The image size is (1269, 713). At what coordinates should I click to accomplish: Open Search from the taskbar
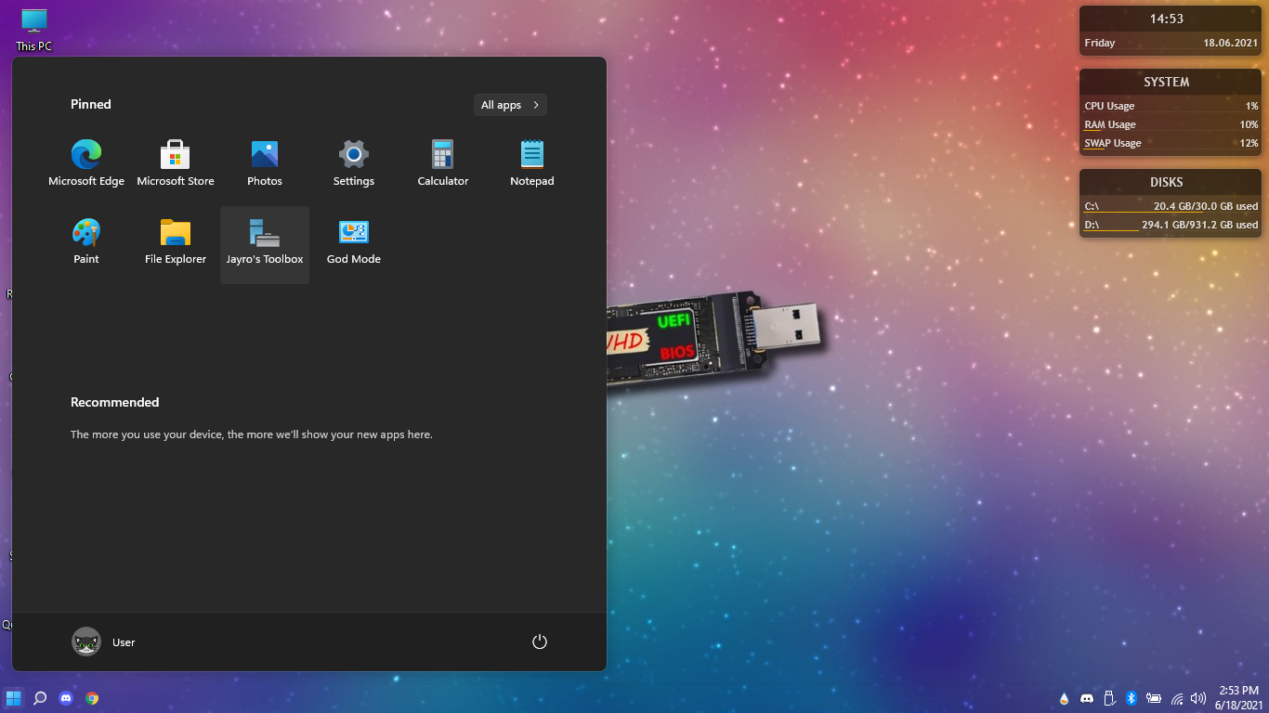40,698
